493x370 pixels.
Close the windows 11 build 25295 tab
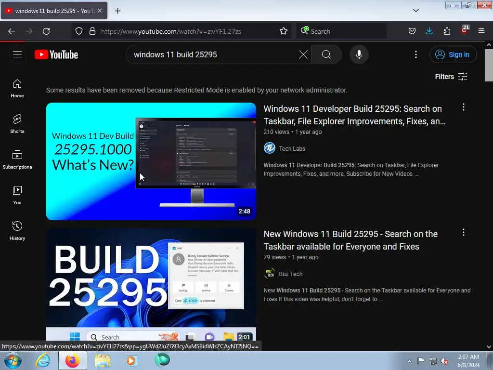coord(100,11)
